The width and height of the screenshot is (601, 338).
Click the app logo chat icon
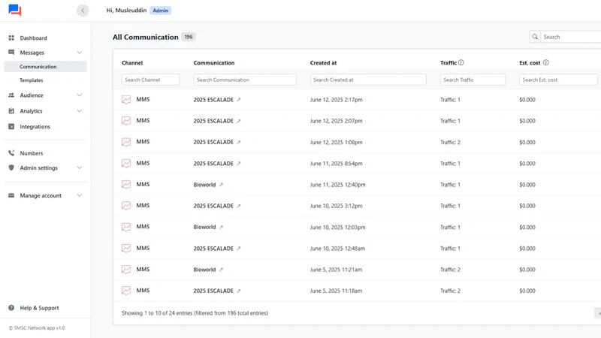[14, 10]
